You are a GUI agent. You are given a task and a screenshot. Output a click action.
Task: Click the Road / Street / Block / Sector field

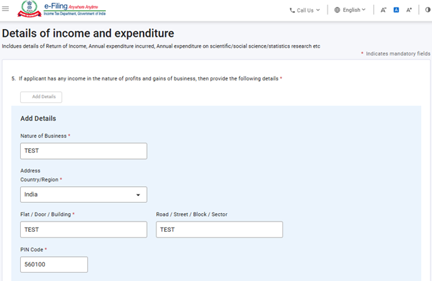pyautogui.click(x=219, y=230)
